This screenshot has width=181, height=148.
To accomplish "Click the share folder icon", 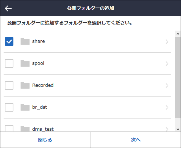I will tap(25, 41).
